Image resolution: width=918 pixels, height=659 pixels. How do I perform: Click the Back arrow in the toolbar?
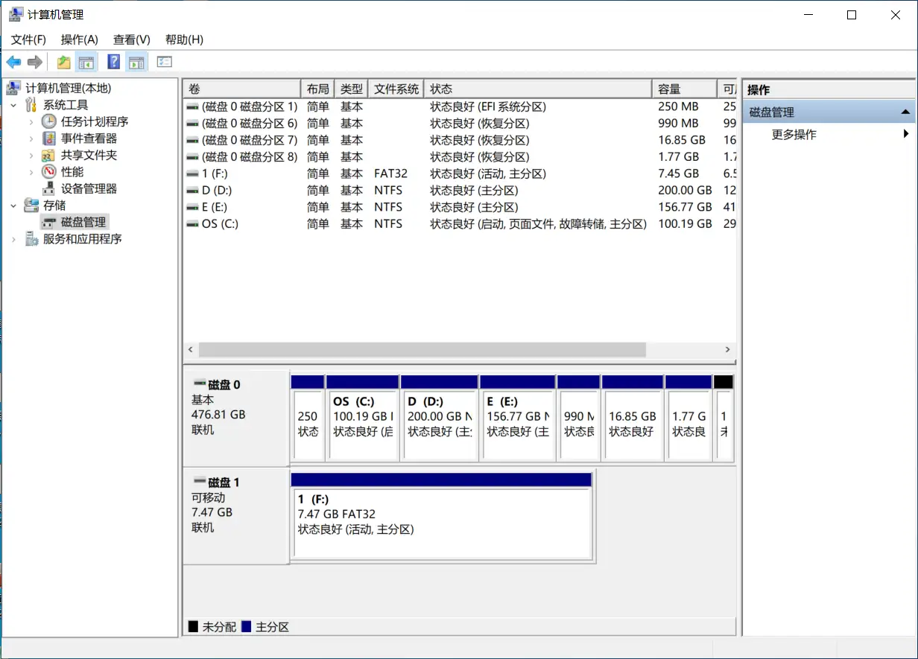[x=13, y=62]
